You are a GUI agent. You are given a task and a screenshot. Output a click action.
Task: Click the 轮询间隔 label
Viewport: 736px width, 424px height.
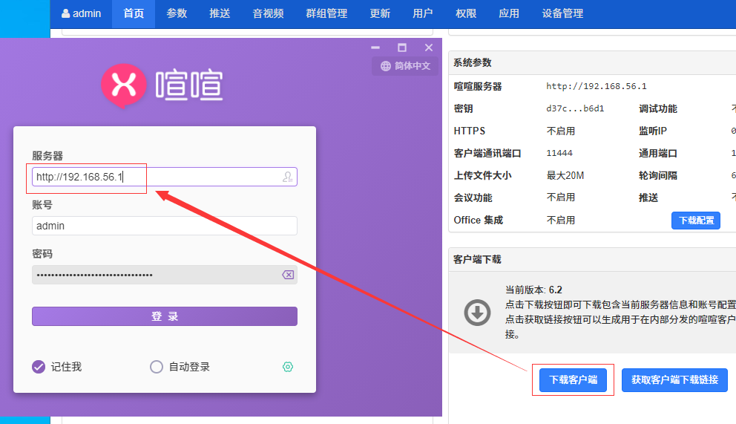[x=657, y=175]
